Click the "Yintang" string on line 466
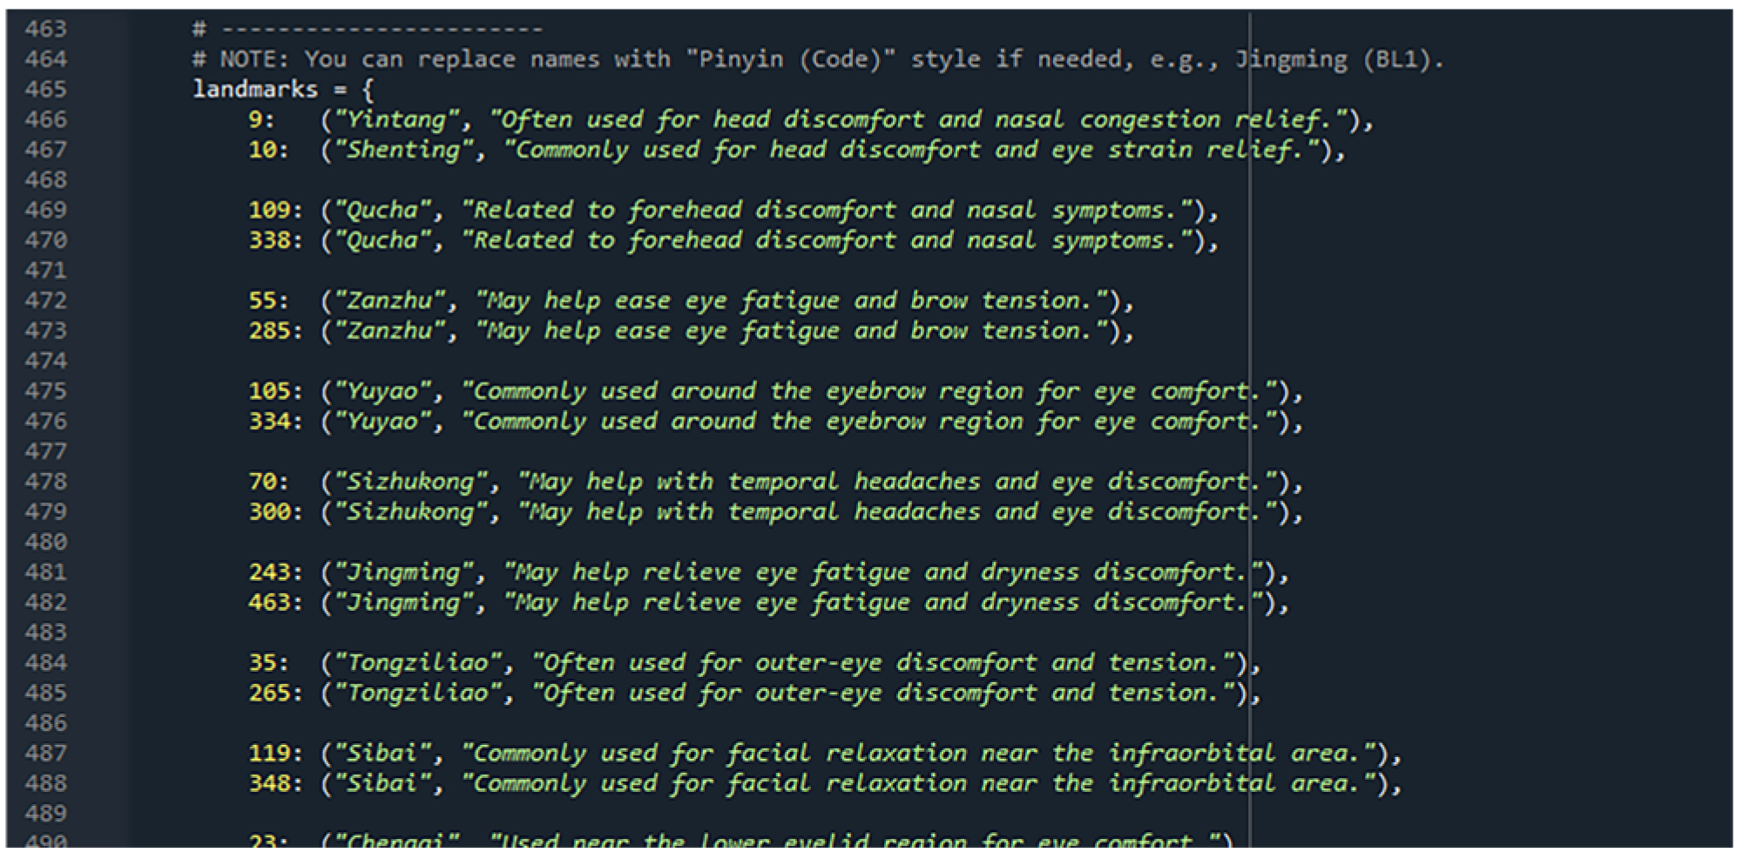This screenshot has width=1743, height=859. coord(397,120)
